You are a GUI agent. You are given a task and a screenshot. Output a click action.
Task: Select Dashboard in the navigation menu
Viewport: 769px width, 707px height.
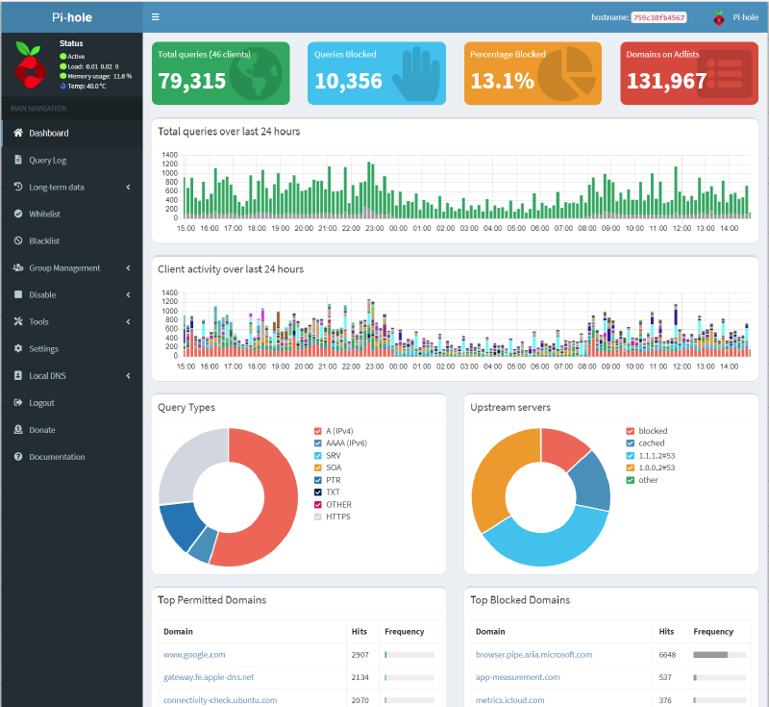coord(48,134)
